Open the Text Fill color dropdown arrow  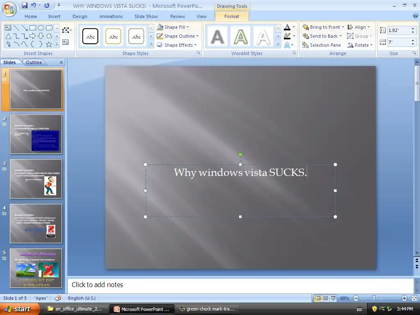pyautogui.click(x=294, y=27)
